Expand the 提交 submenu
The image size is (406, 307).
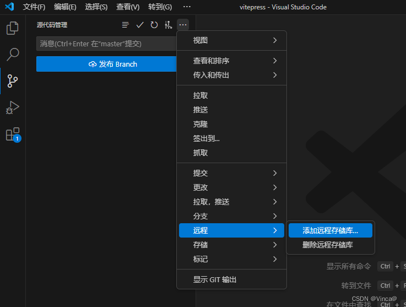tap(231, 173)
